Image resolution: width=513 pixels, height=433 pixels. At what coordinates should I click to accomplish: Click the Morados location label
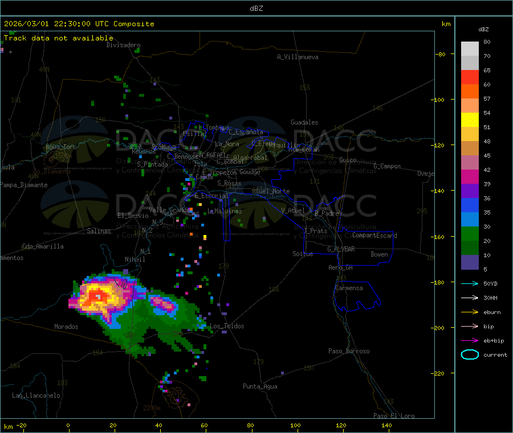pos(66,327)
